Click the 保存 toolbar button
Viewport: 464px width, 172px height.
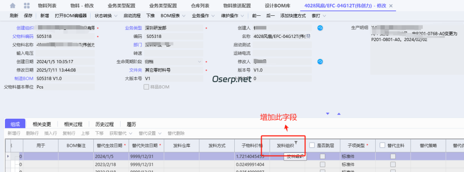(28, 16)
